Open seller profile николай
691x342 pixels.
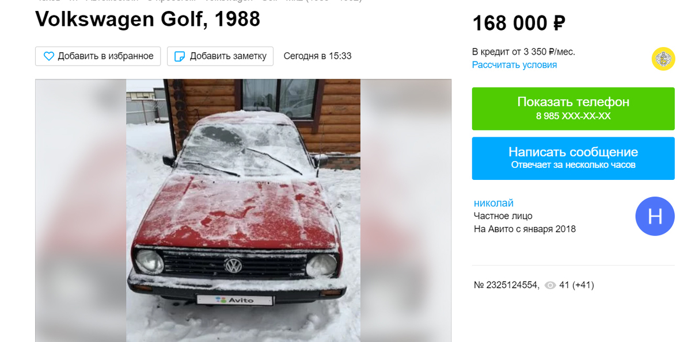click(493, 203)
